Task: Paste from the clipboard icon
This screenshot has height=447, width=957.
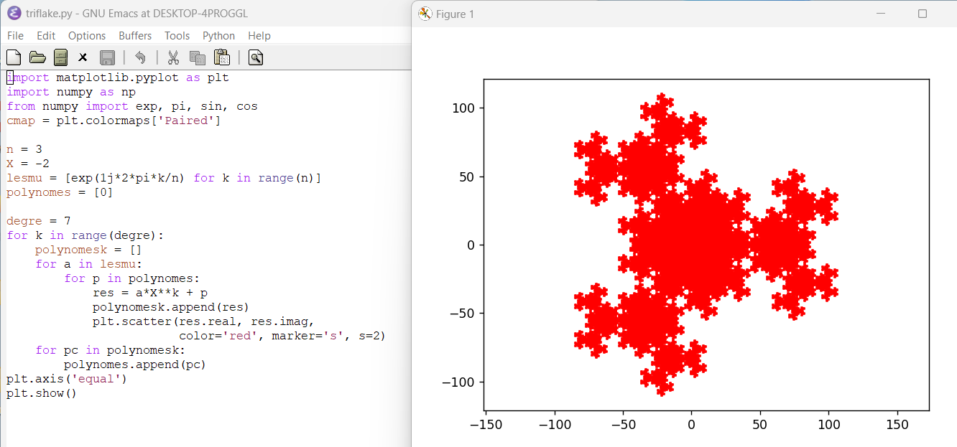Action: pyautogui.click(x=221, y=57)
